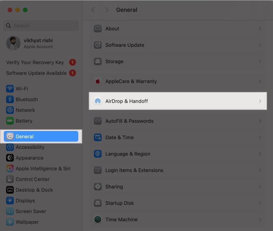Click the Displays sidebar icon
The height and width of the screenshot is (231, 273).
click(x=10, y=200)
